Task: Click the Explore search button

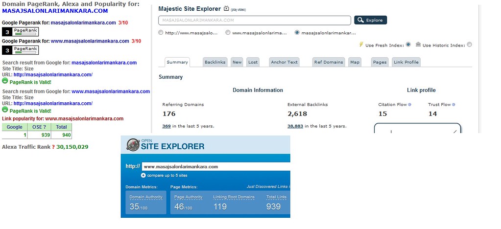Action: [370, 20]
